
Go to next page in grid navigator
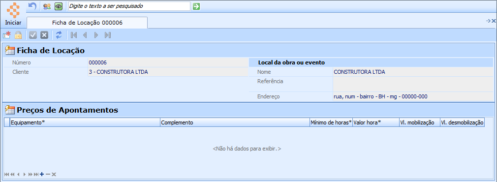click(31, 175)
